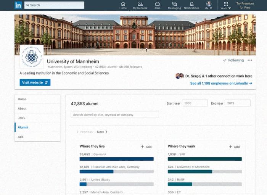The width and height of the screenshot is (267, 195).
Task: Click the End year field
Action: point(238,103)
